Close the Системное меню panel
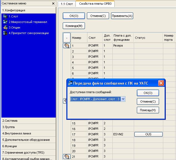Image resolution: width=176 pixels, height=160 pixels. point(53,4)
